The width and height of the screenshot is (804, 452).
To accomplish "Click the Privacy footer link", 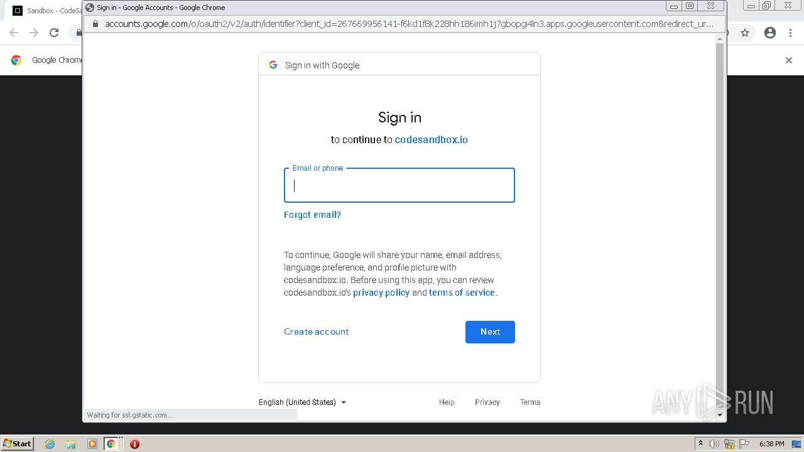I will click(487, 402).
